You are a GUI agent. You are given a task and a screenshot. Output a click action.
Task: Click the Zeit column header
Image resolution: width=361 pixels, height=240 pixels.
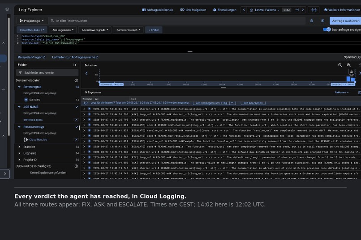tap(97, 99)
